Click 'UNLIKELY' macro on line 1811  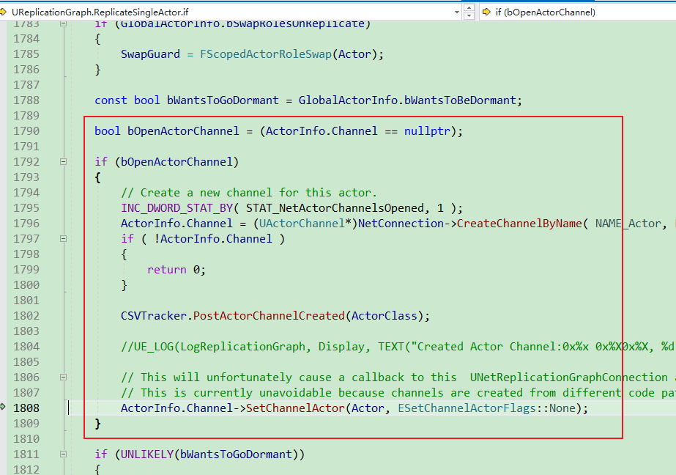(x=147, y=454)
